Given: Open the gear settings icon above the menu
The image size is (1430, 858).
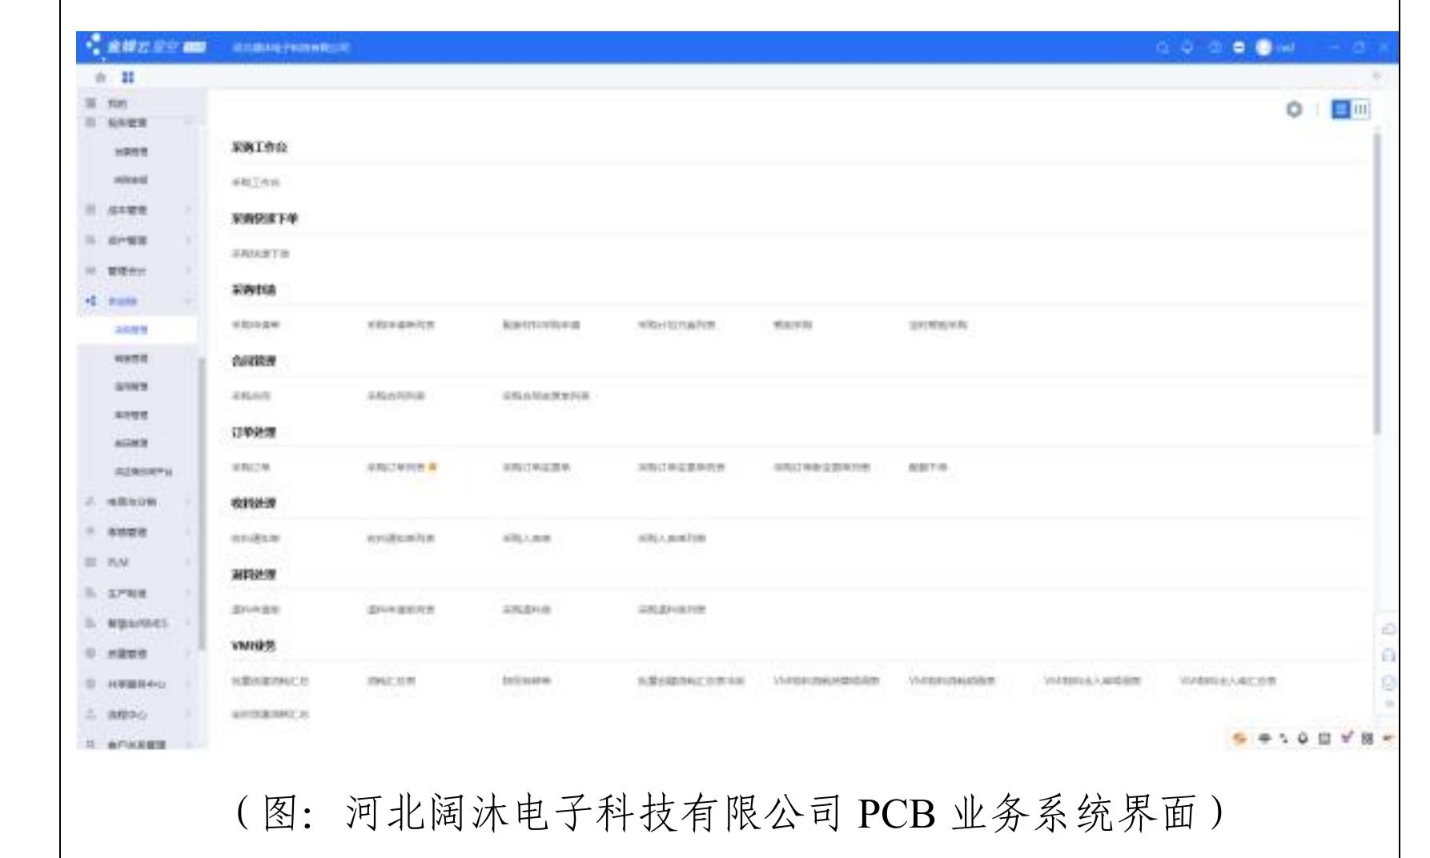Looking at the screenshot, I should (x=1294, y=110).
